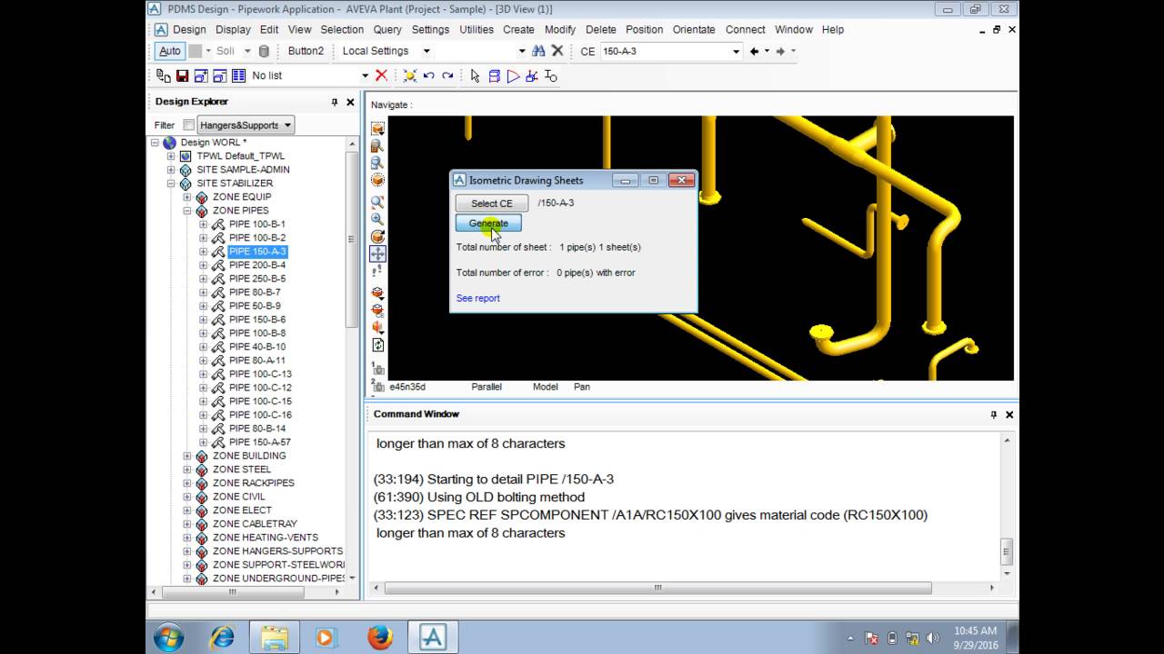Select ZONE CABLETRAY in the tree
Screen dimensions: 1164x654
(255, 524)
